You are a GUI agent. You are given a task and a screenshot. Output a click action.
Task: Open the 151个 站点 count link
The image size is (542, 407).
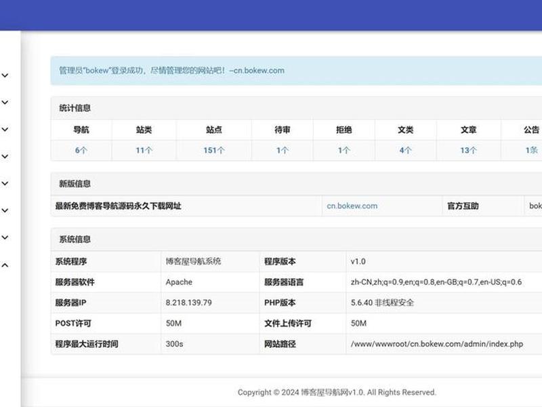[x=214, y=150]
